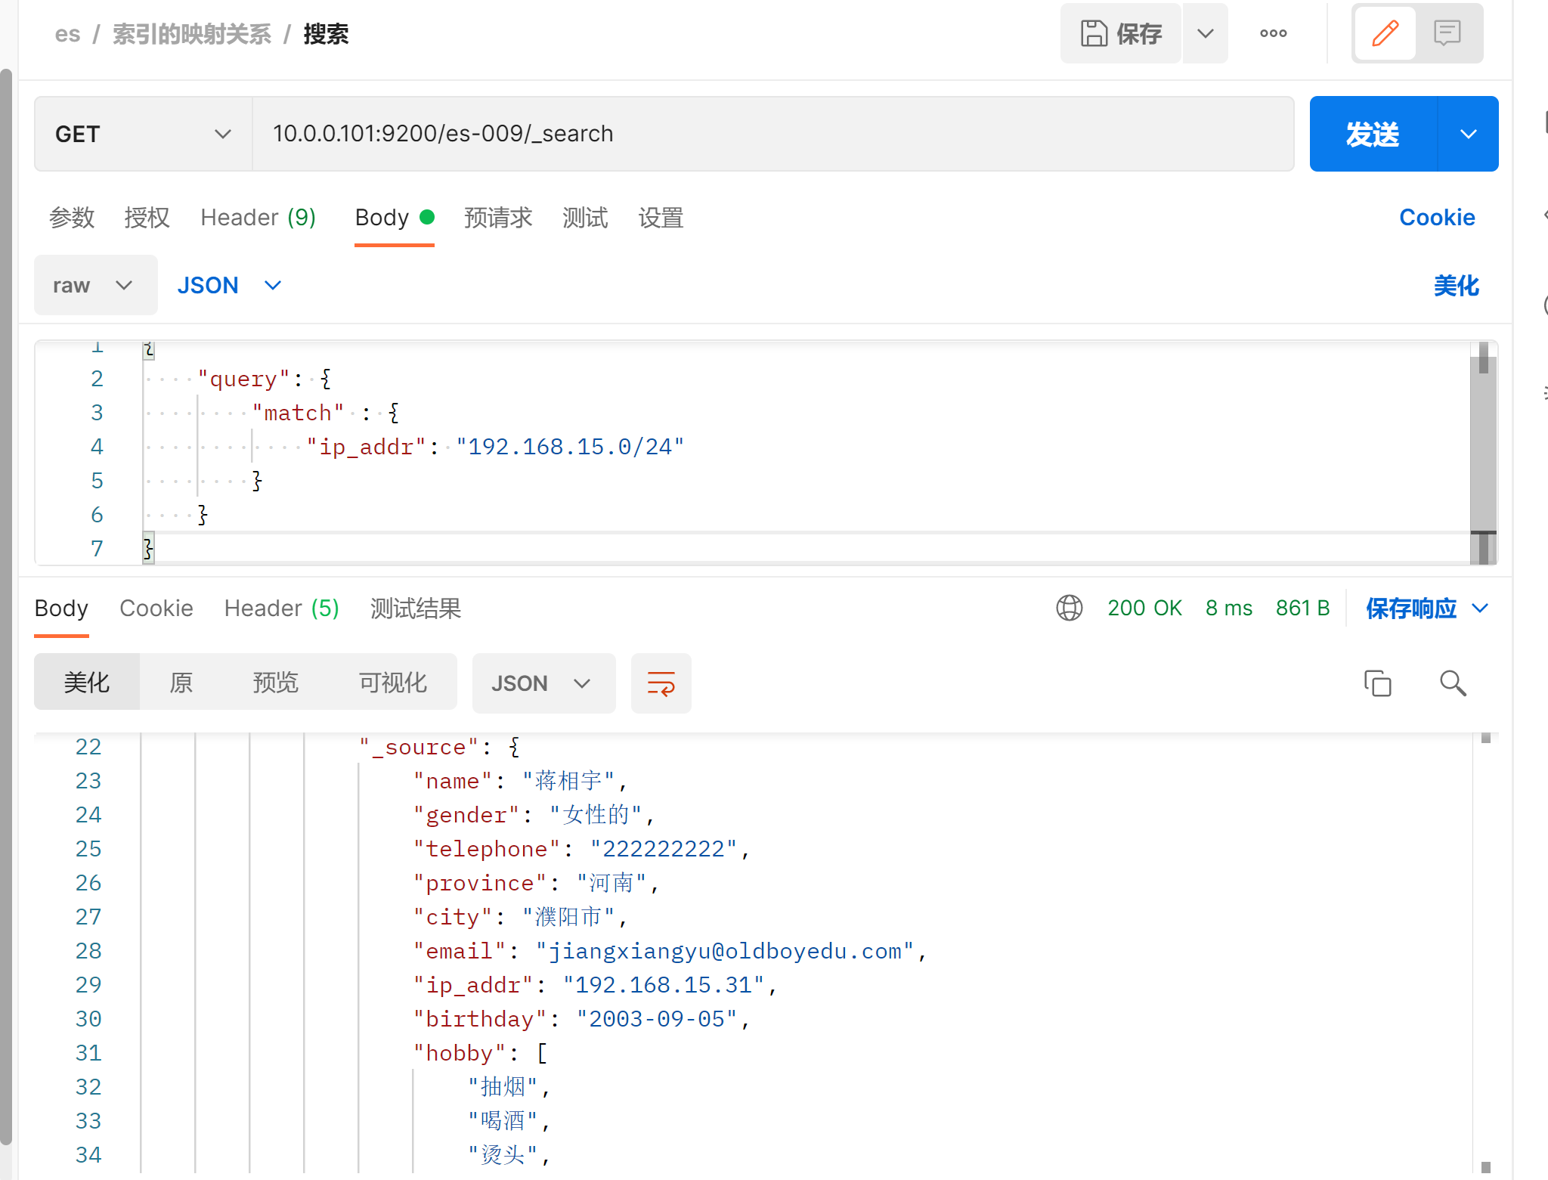Open the response Cookie tab
Screen dimensions: 1548x1180
coord(156,609)
